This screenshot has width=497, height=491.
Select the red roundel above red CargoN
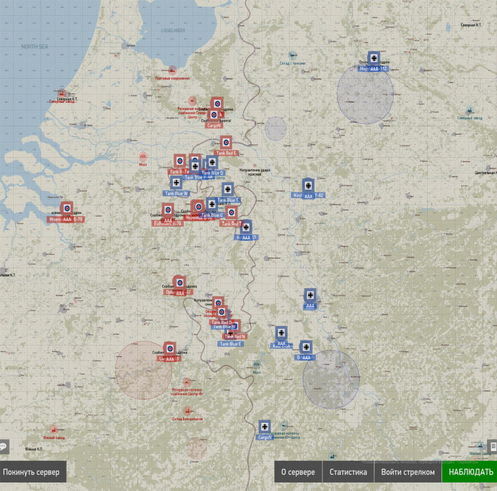(x=214, y=115)
